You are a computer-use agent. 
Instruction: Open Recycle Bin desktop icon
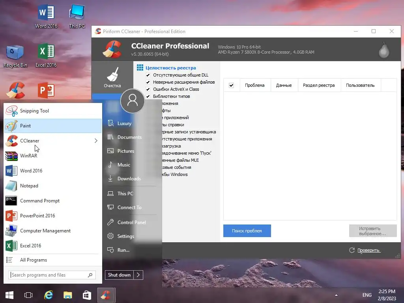[x=15, y=56]
